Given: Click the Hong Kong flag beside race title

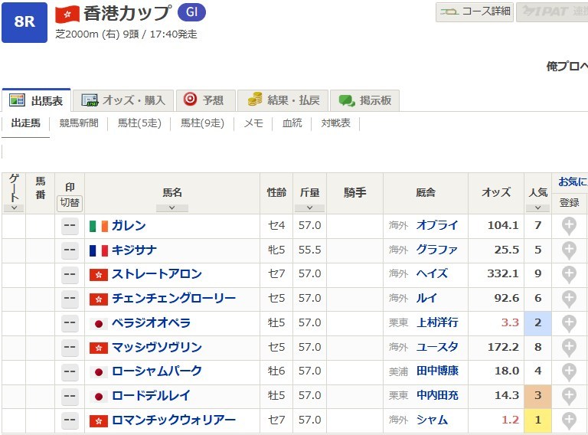Looking at the screenshot, I should (x=67, y=14).
